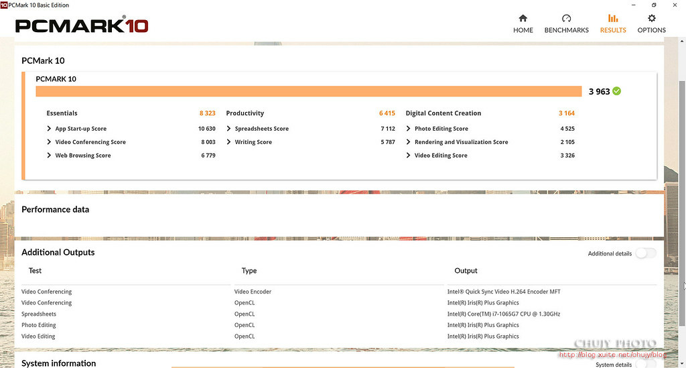Click the Productivity score 6 415
Viewport: 686px width, 368px height.
point(387,113)
